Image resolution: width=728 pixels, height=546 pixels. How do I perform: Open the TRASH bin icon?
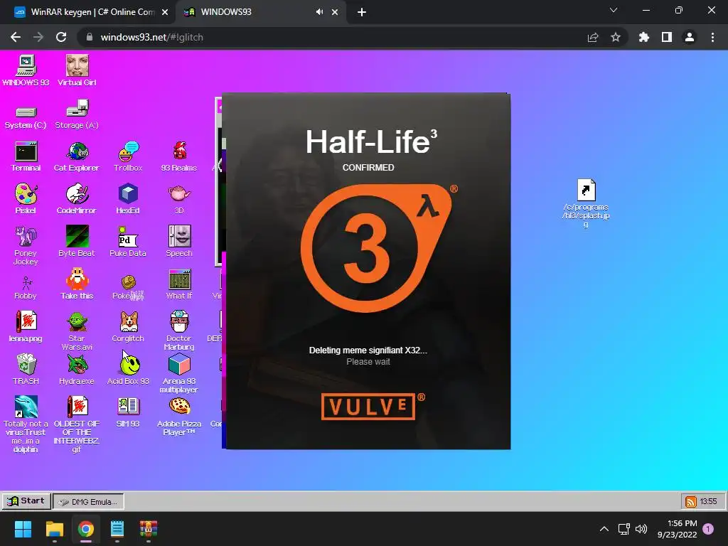26,370
